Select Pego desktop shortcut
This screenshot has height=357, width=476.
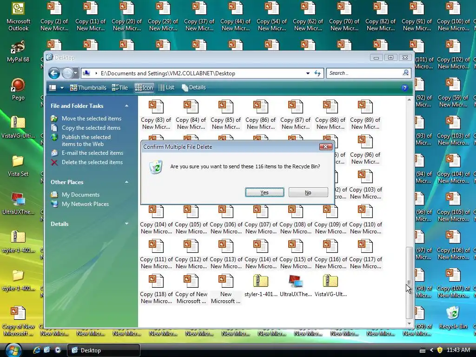tap(18, 89)
